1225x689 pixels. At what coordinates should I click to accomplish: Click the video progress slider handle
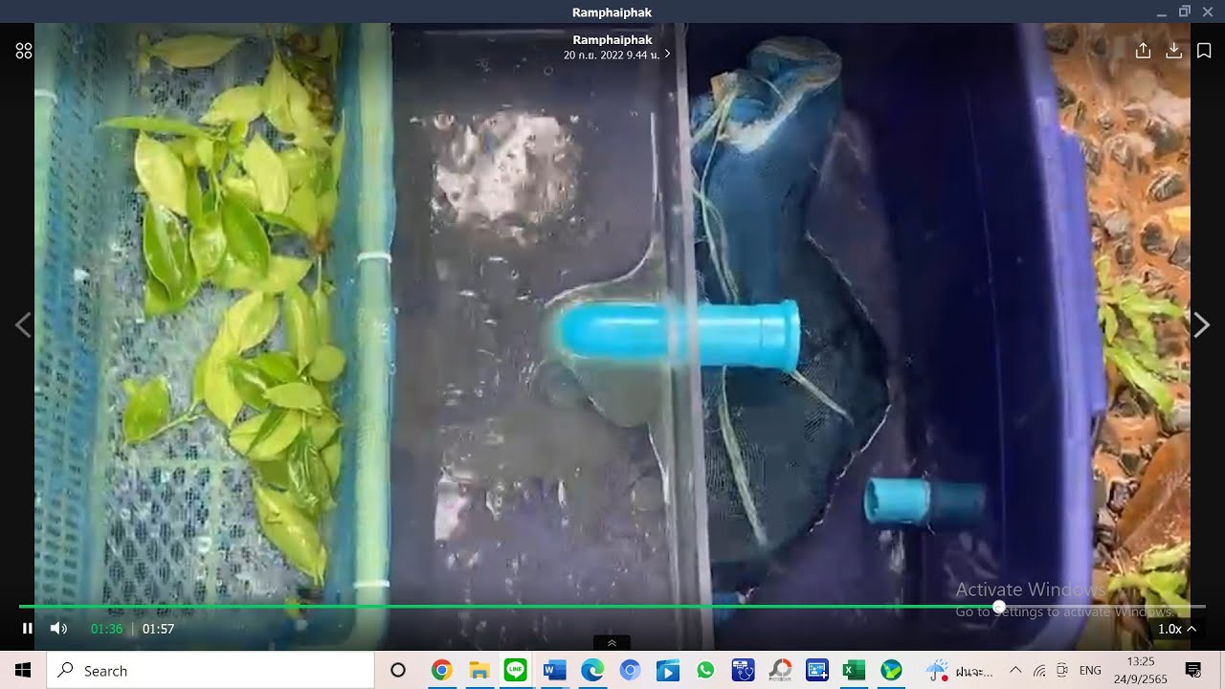pos(999,607)
